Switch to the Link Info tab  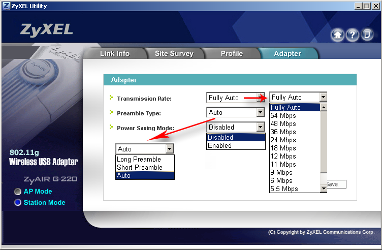115,53
